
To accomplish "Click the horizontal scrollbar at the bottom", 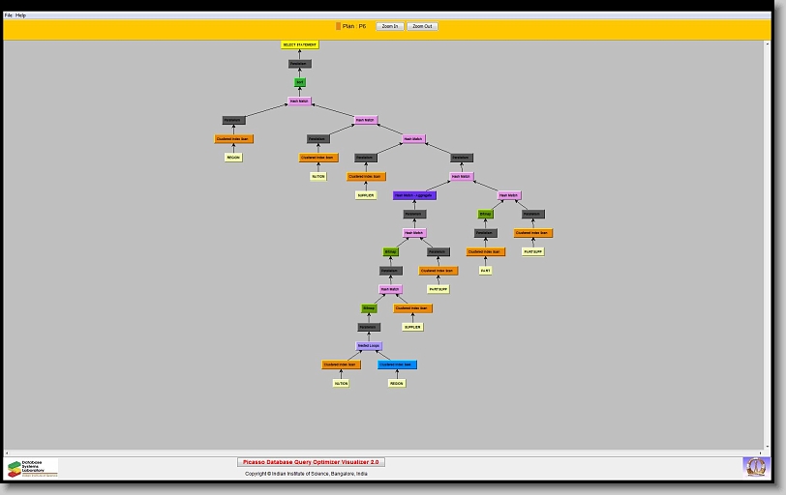I will click(387, 452).
